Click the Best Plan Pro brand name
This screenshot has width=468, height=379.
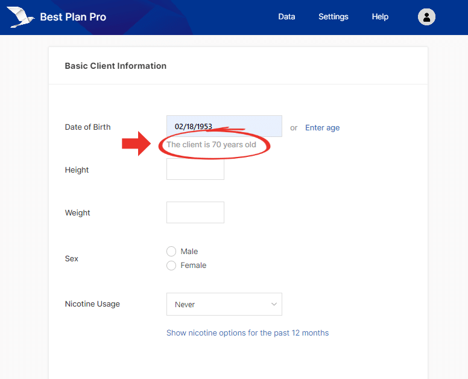[73, 17]
